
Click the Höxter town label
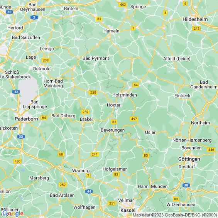click(113, 105)
